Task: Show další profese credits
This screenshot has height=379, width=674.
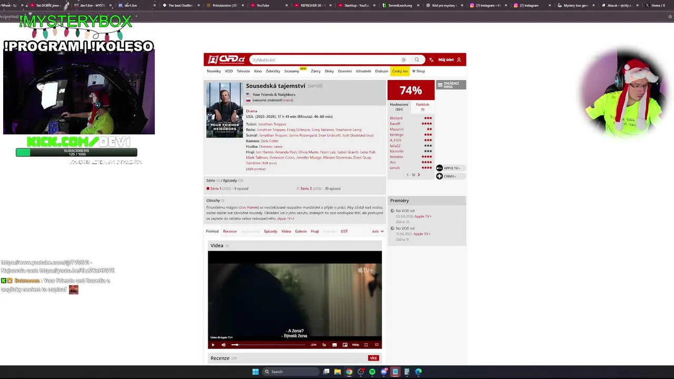Action: click(x=256, y=169)
